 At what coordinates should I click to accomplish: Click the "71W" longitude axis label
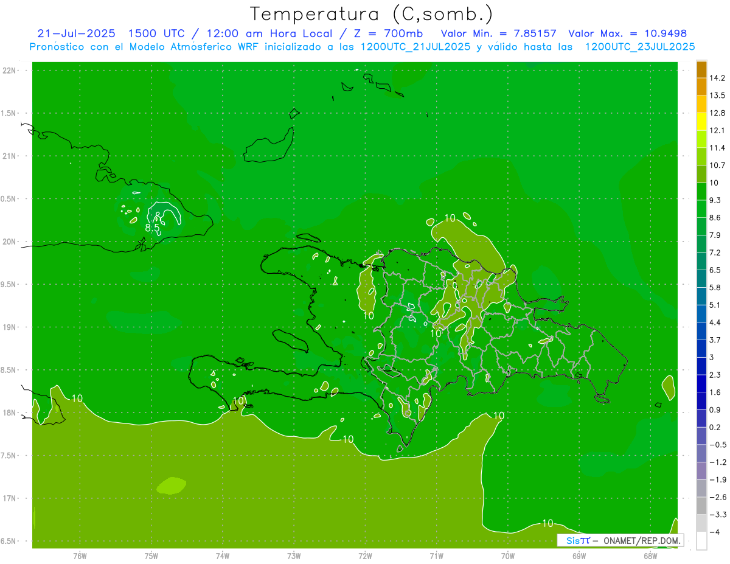click(x=436, y=555)
